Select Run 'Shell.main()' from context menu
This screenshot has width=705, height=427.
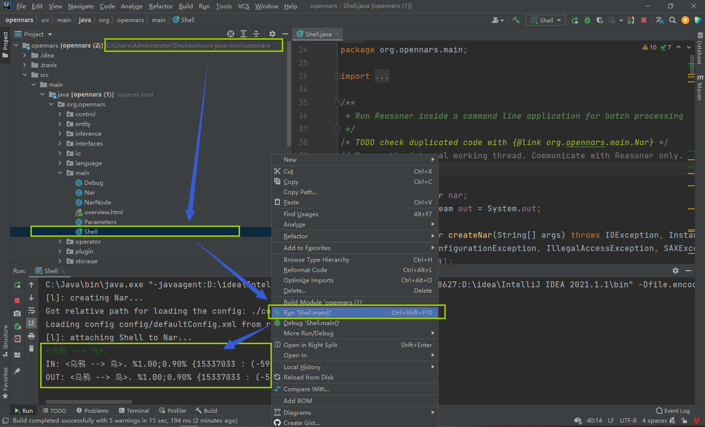(x=355, y=313)
